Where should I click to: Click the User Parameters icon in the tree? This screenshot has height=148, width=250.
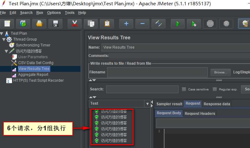click(x=14, y=57)
